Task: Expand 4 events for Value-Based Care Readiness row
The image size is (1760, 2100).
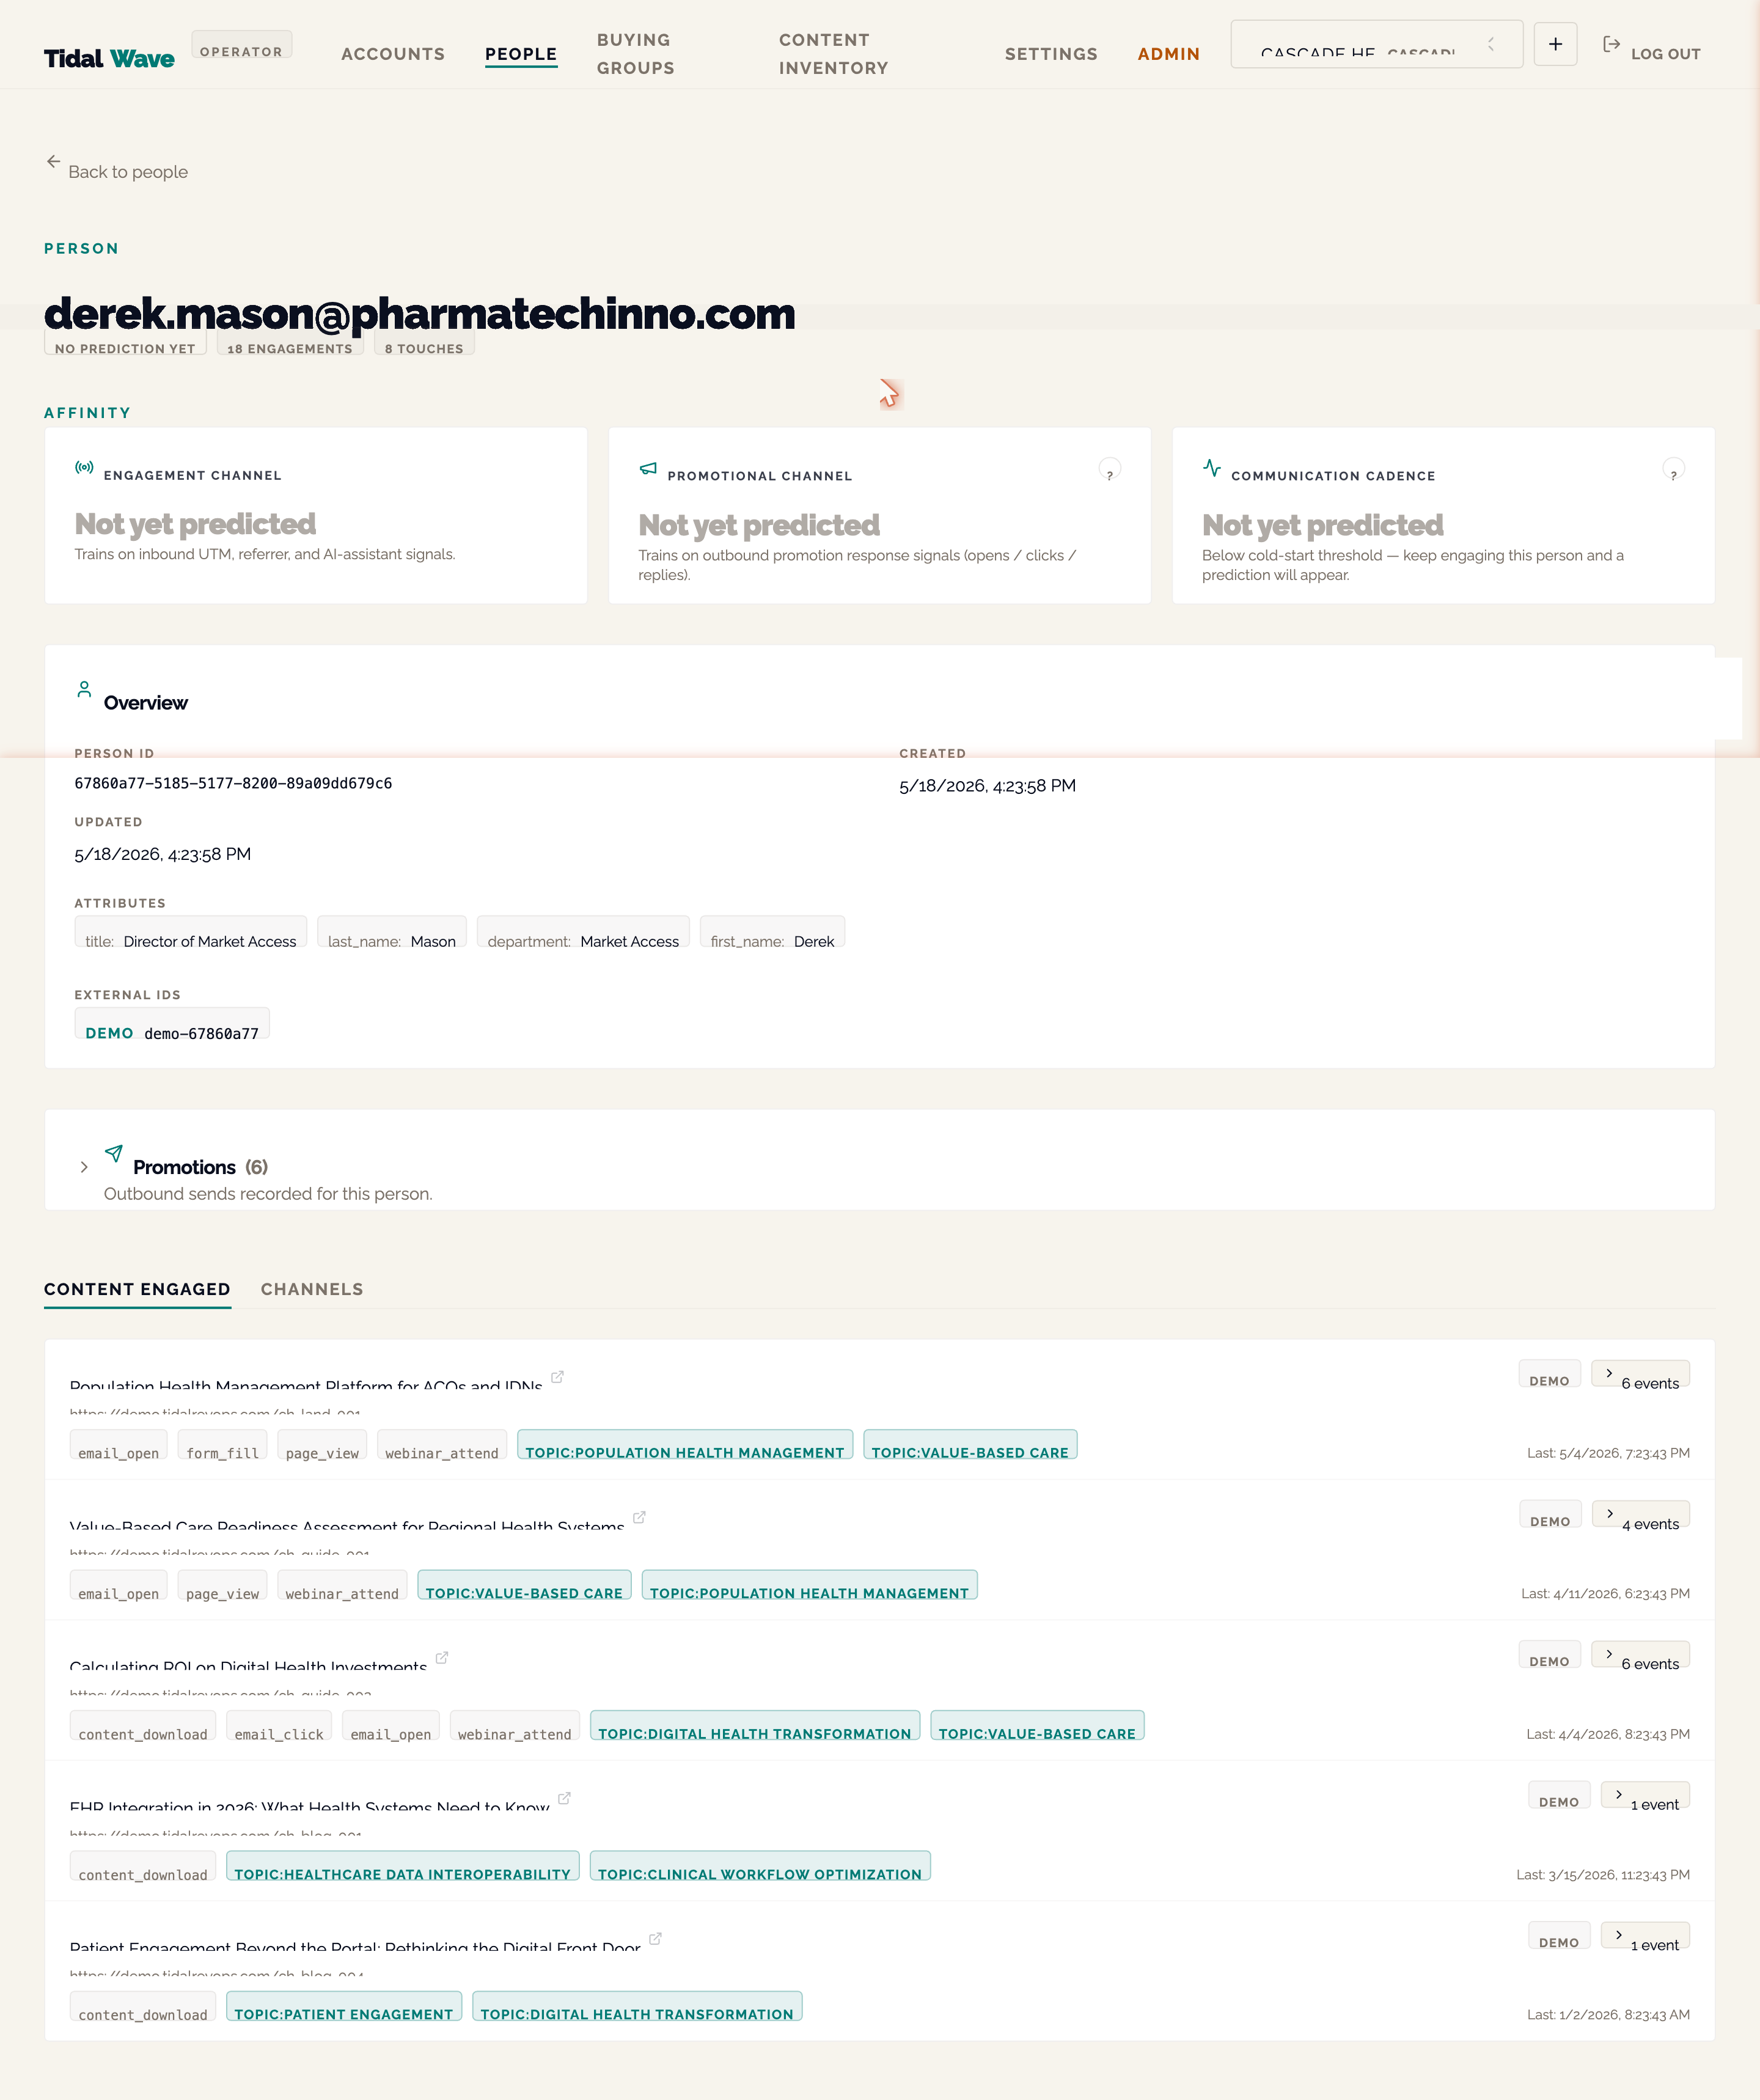Action: click(x=1641, y=1515)
